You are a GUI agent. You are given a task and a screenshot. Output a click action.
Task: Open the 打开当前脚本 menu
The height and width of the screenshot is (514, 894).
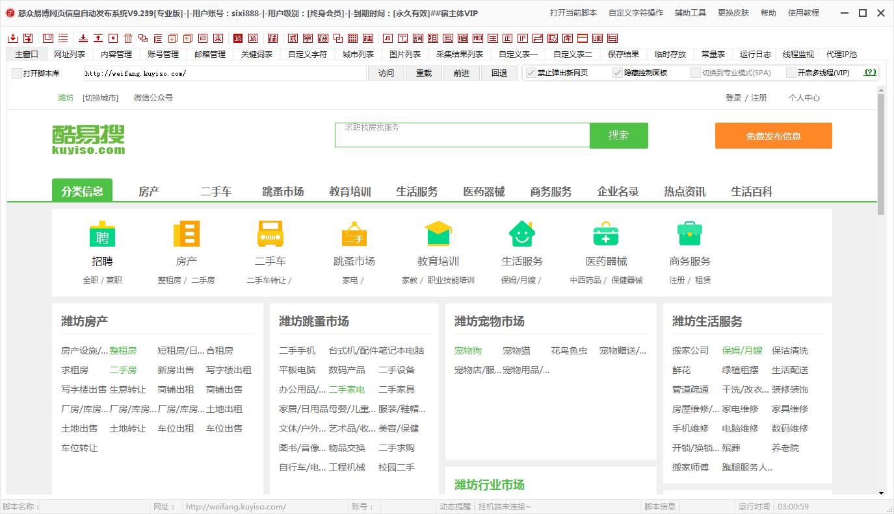click(573, 12)
